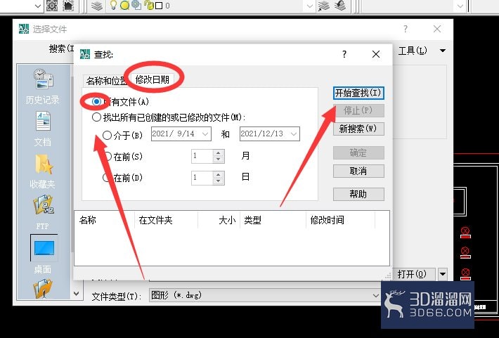Select the 桌面 desktop location
This screenshot has width=499, height=338.
pos(44,254)
